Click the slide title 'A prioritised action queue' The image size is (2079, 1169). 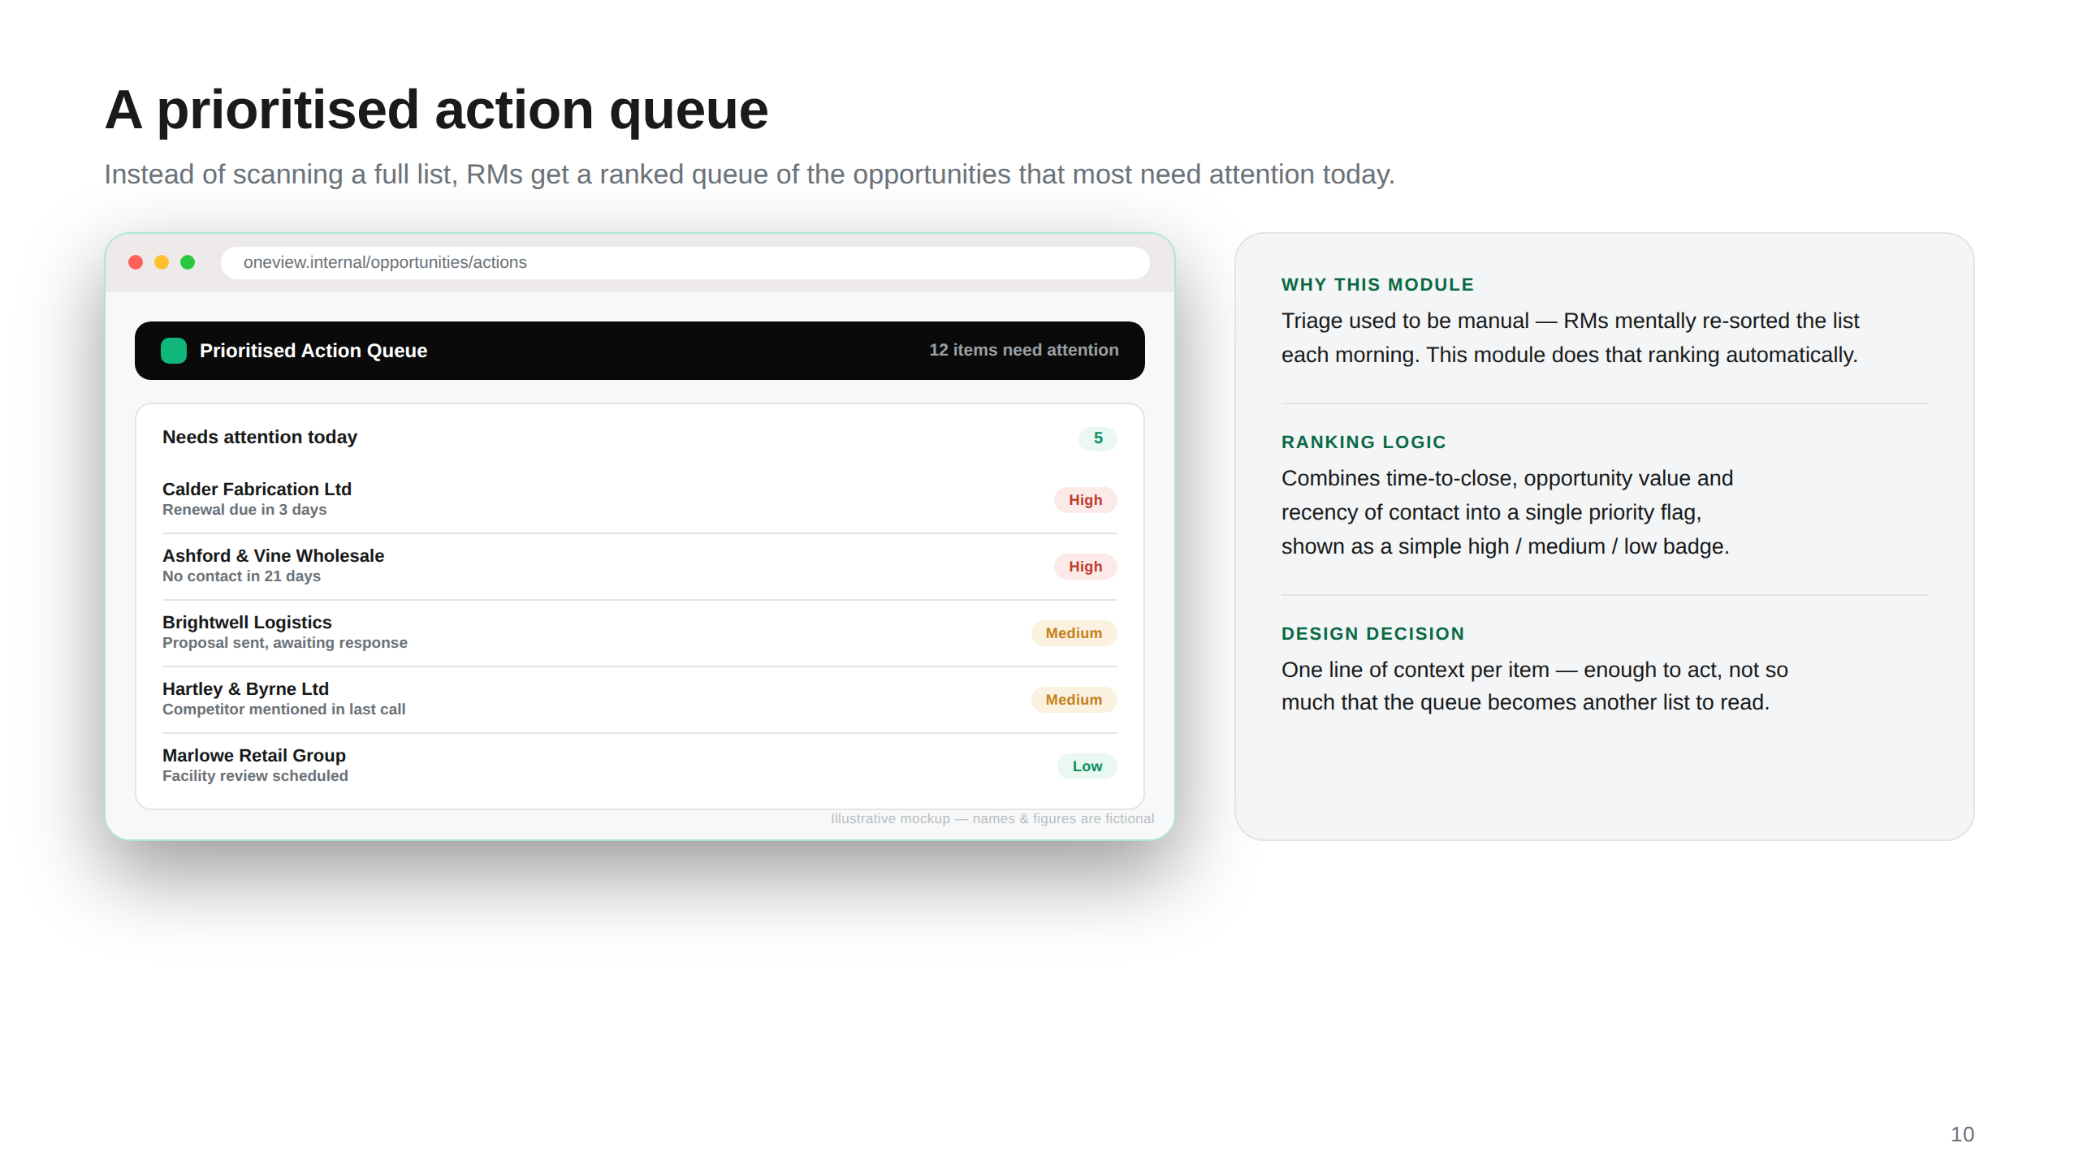pyautogui.click(x=436, y=110)
